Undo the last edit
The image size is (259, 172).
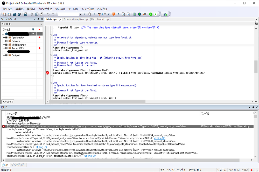48,14
